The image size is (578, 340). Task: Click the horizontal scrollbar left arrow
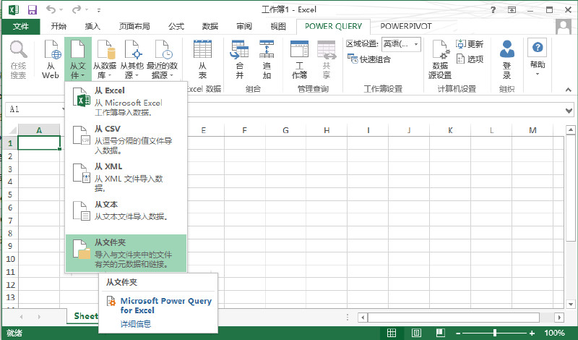(363, 317)
